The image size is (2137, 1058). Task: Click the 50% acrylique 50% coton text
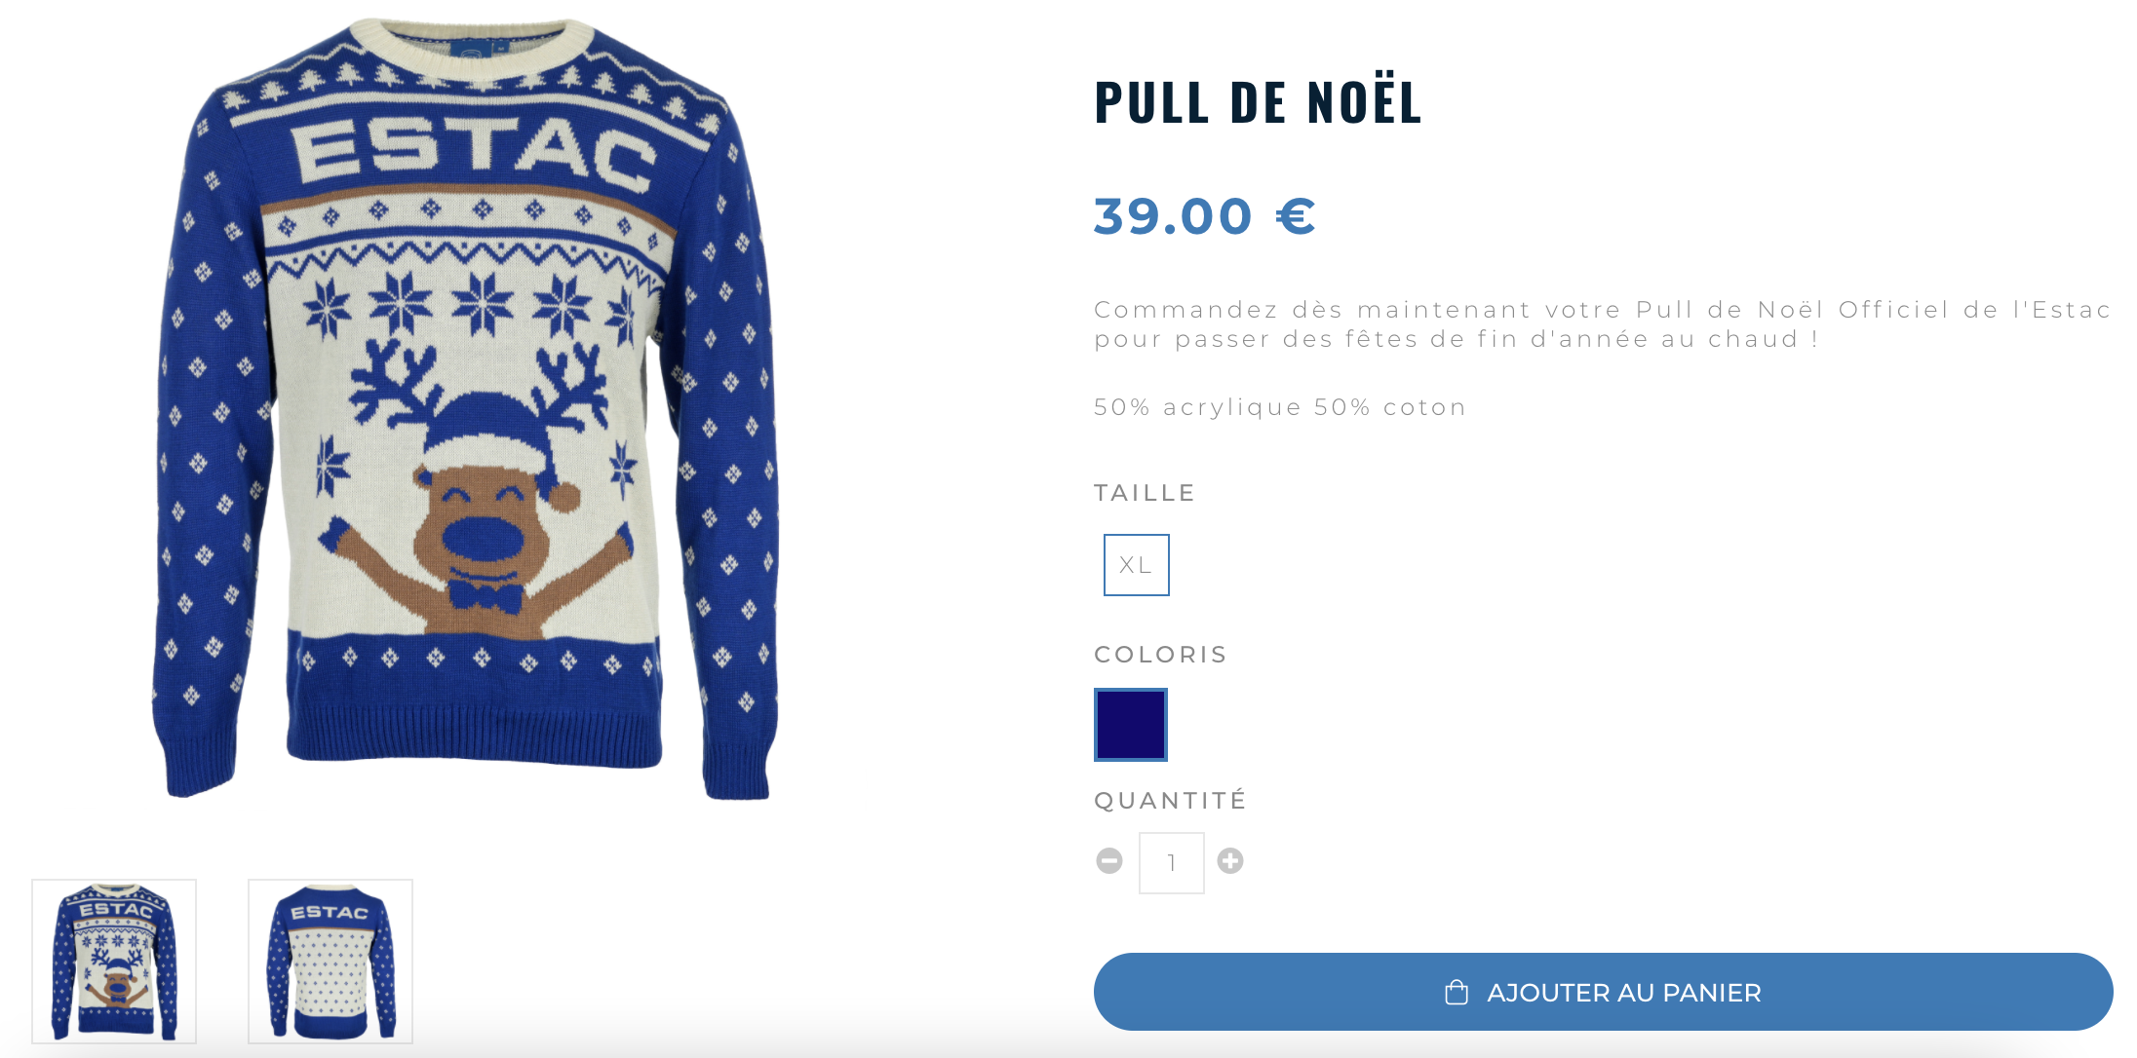pos(1279,407)
